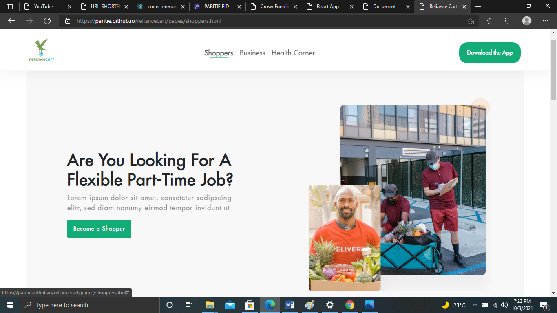Close the Reliance Cart tab
Image resolution: width=557 pixels, height=313 pixels.
(464, 7)
